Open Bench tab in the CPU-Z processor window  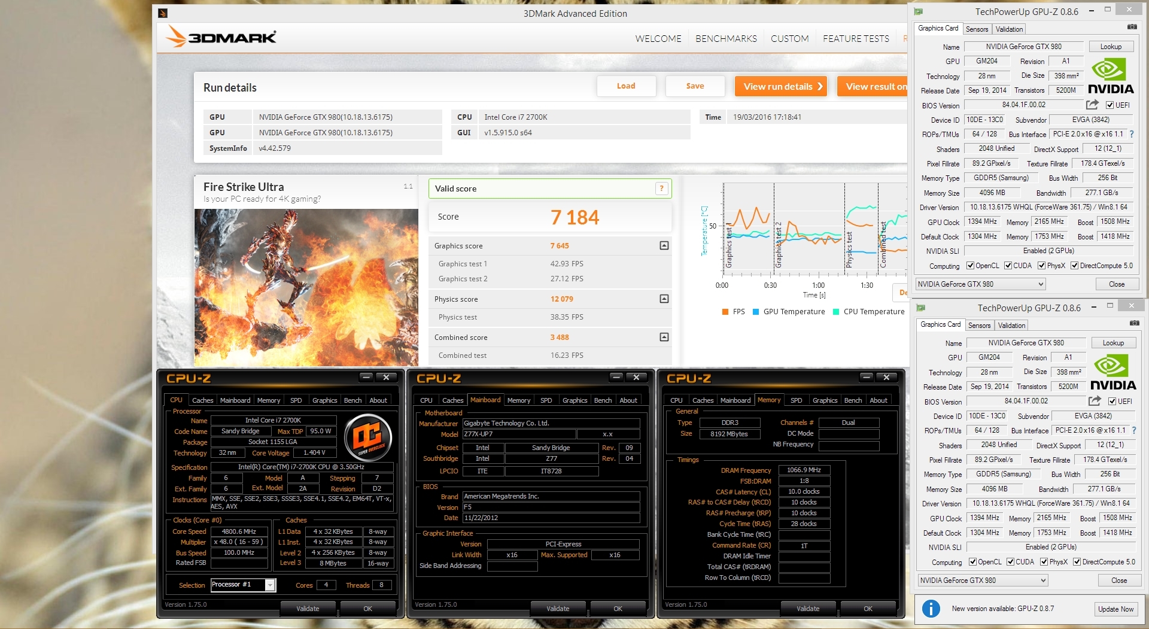coord(352,400)
